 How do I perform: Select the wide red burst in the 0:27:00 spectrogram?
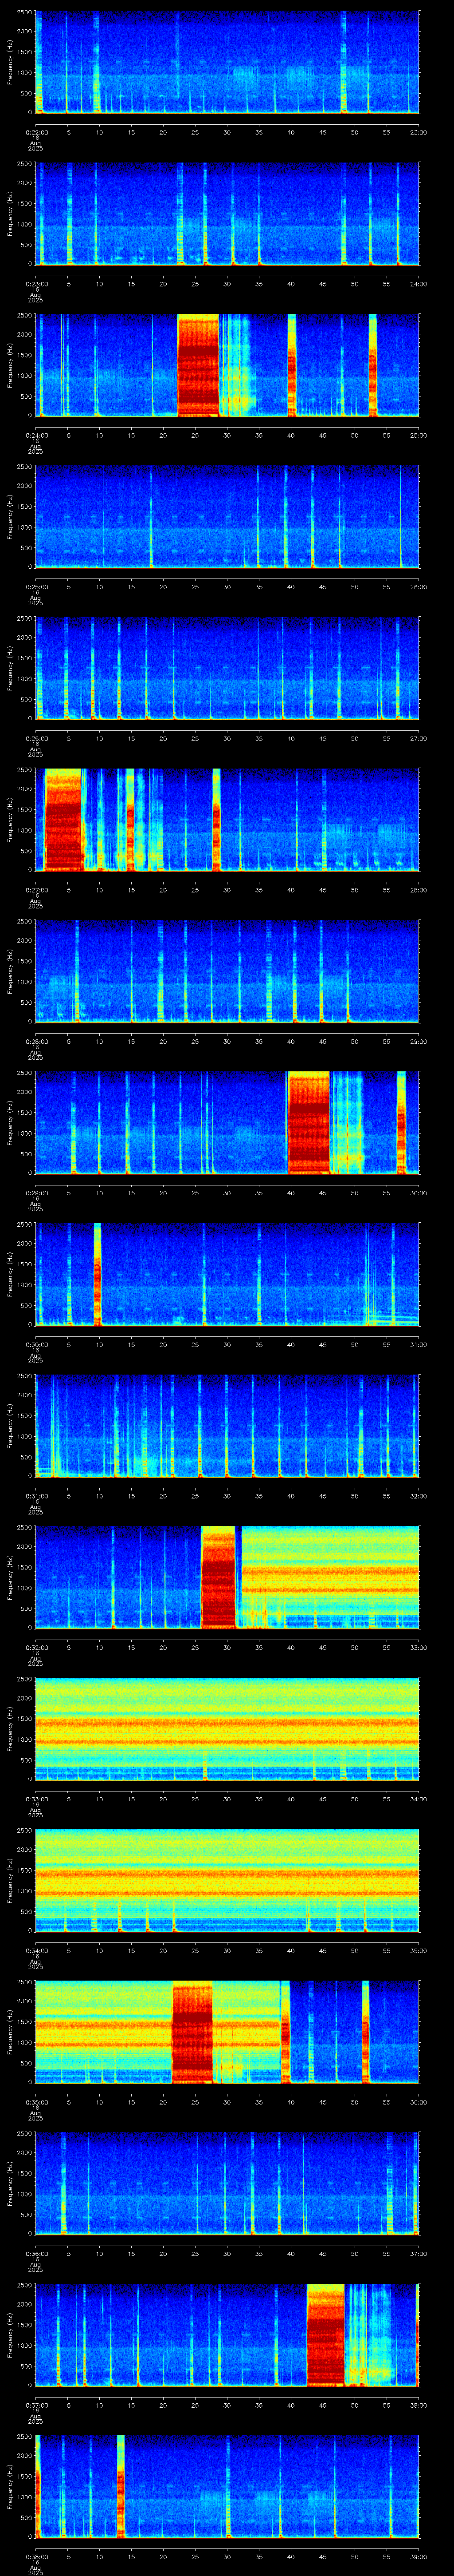[x=63, y=819]
